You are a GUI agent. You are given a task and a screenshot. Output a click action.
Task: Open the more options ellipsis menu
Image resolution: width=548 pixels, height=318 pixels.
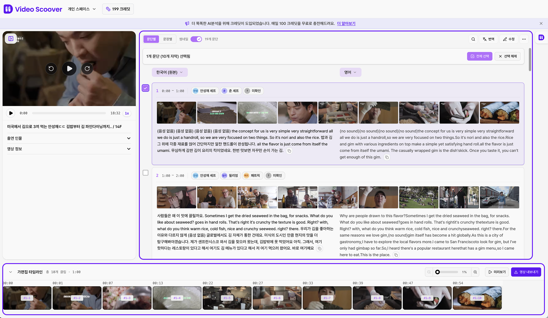[524, 39]
